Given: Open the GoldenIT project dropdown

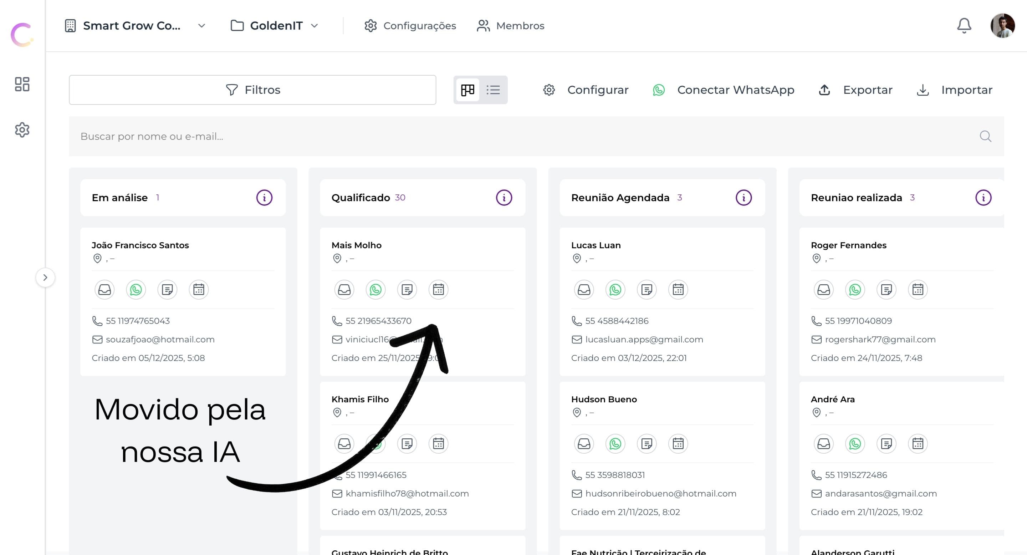Looking at the screenshot, I should [274, 26].
